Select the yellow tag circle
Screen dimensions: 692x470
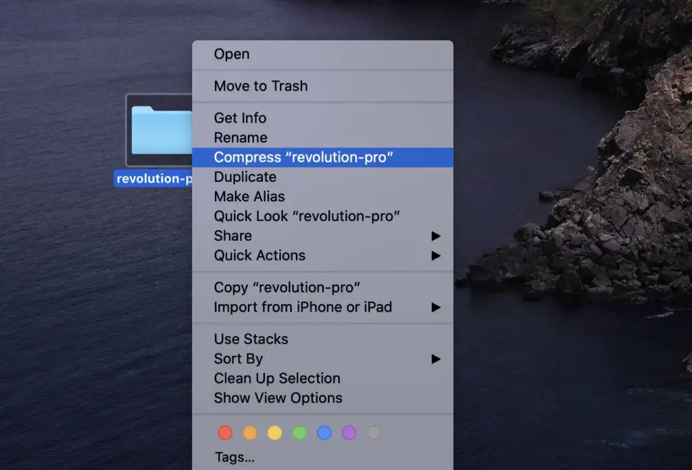click(274, 433)
